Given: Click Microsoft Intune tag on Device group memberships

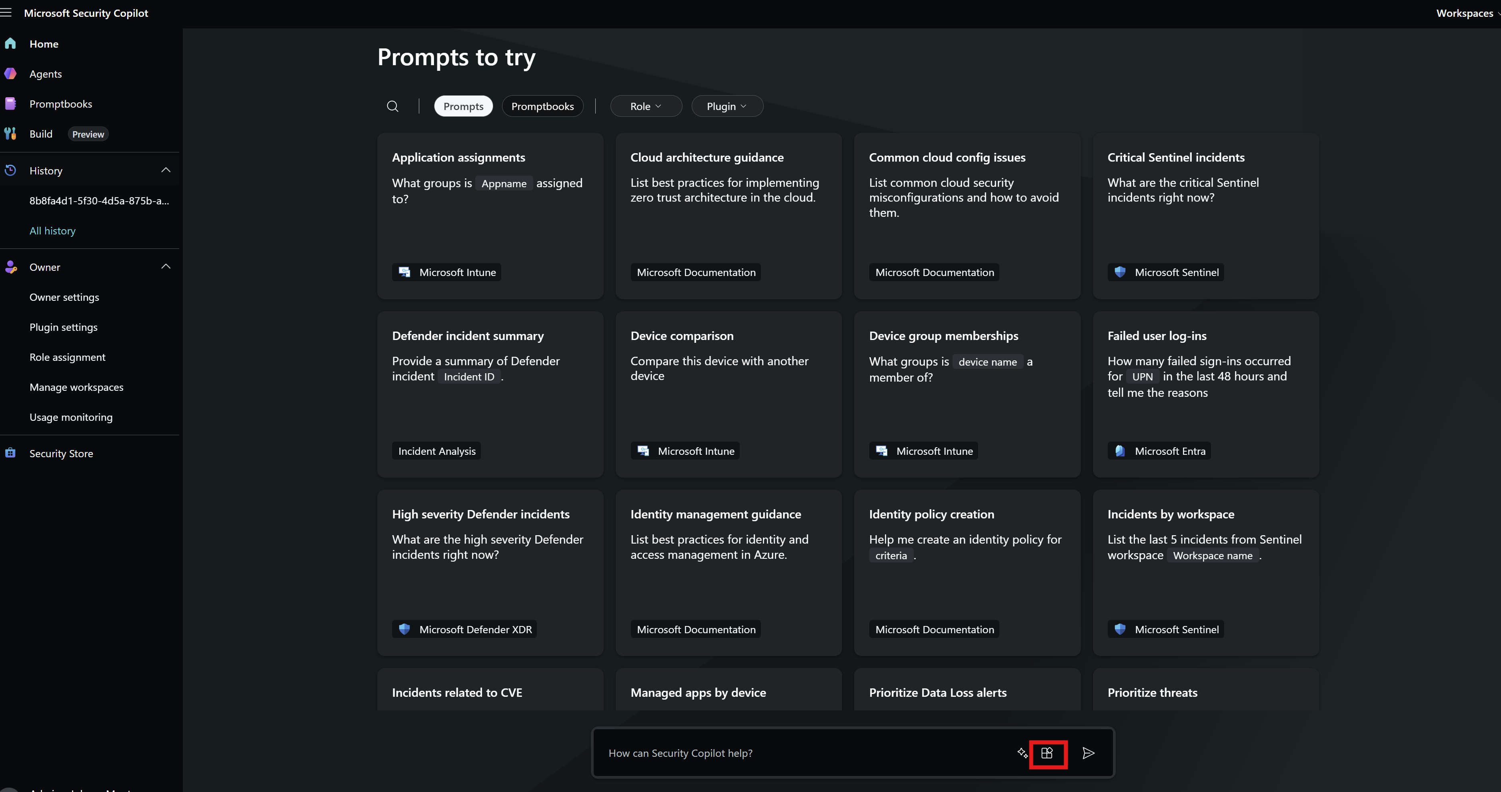Looking at the screenshot, I should (x=924, y=451).
